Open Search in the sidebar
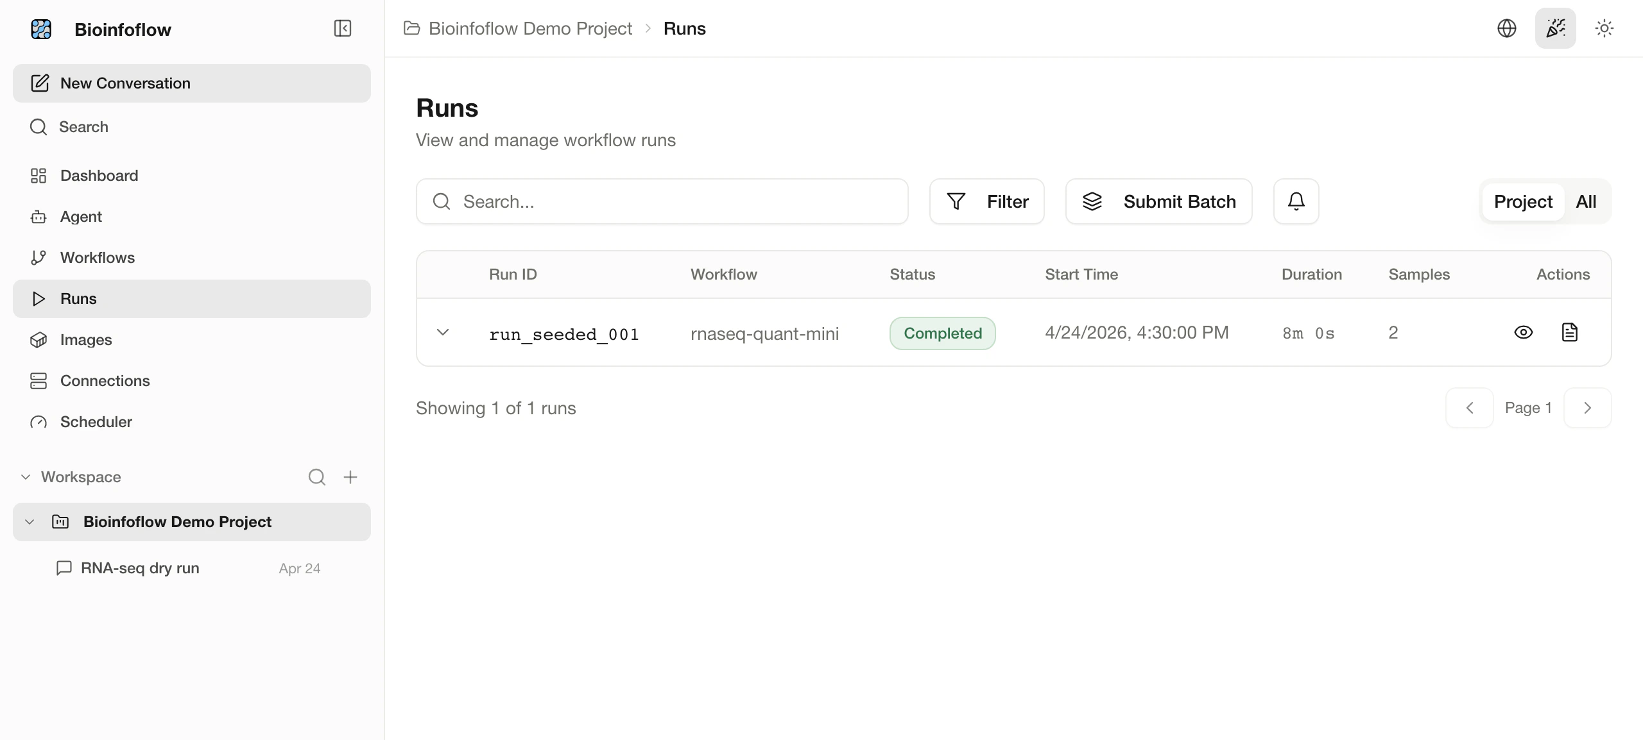This screenshot has width=1643, height=740. [x=192, y=127]
